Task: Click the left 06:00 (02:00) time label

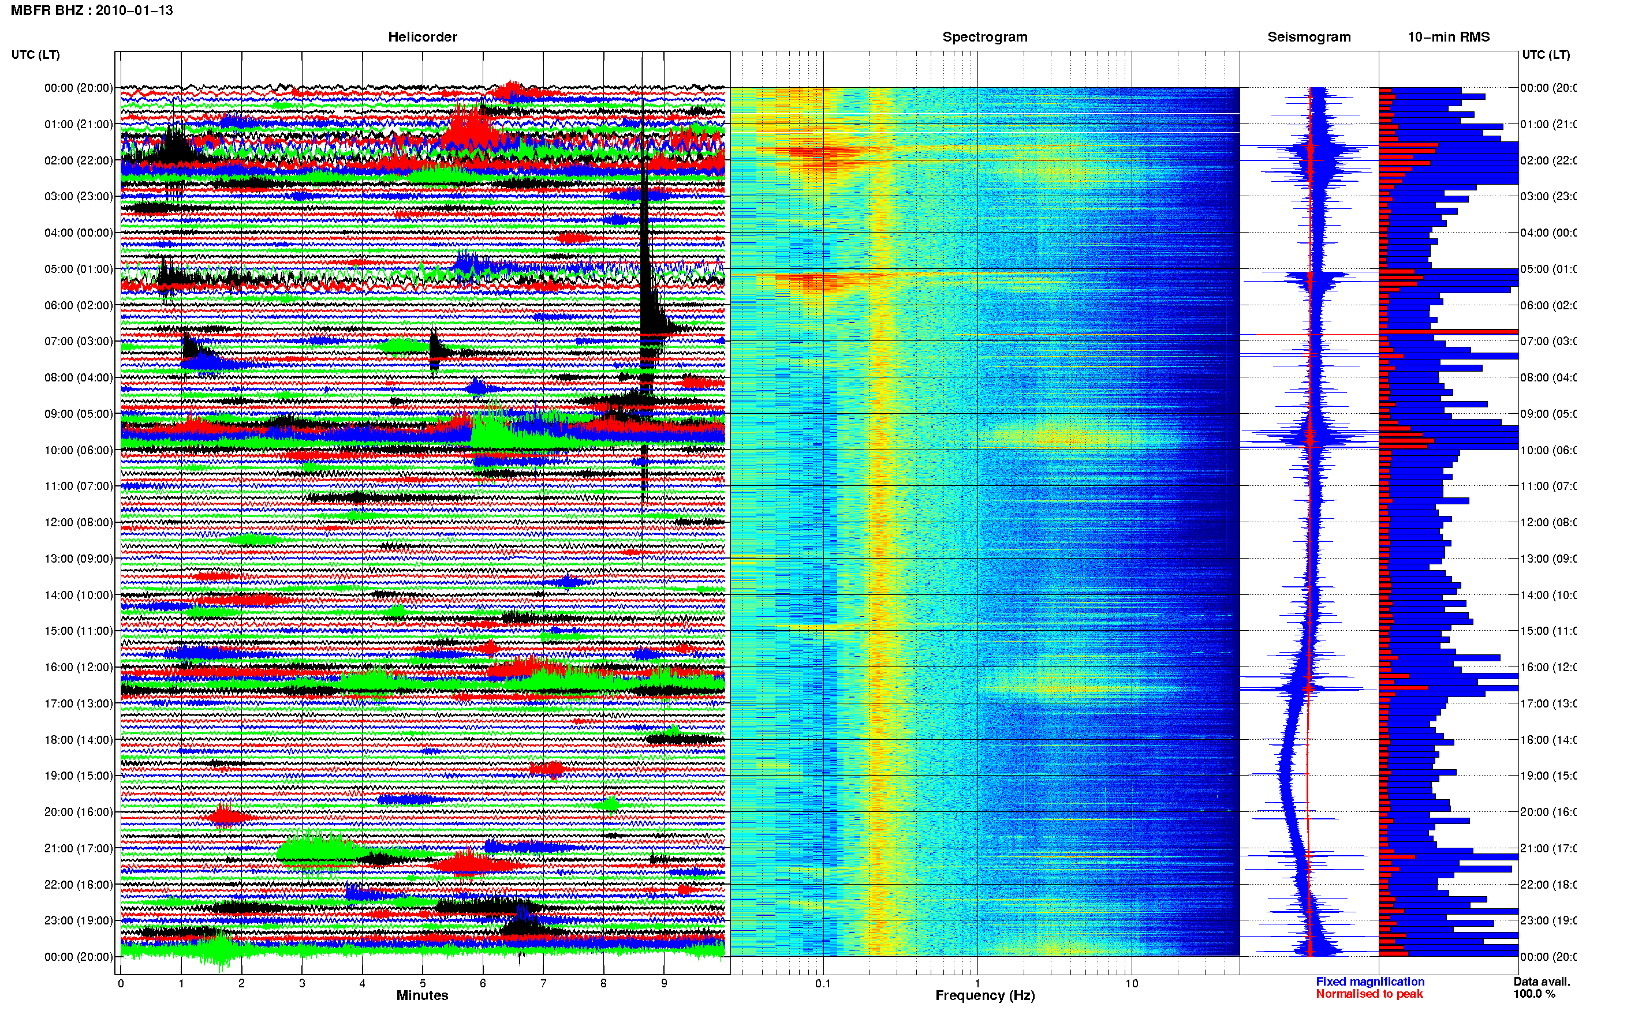Action: pos(79,305)
